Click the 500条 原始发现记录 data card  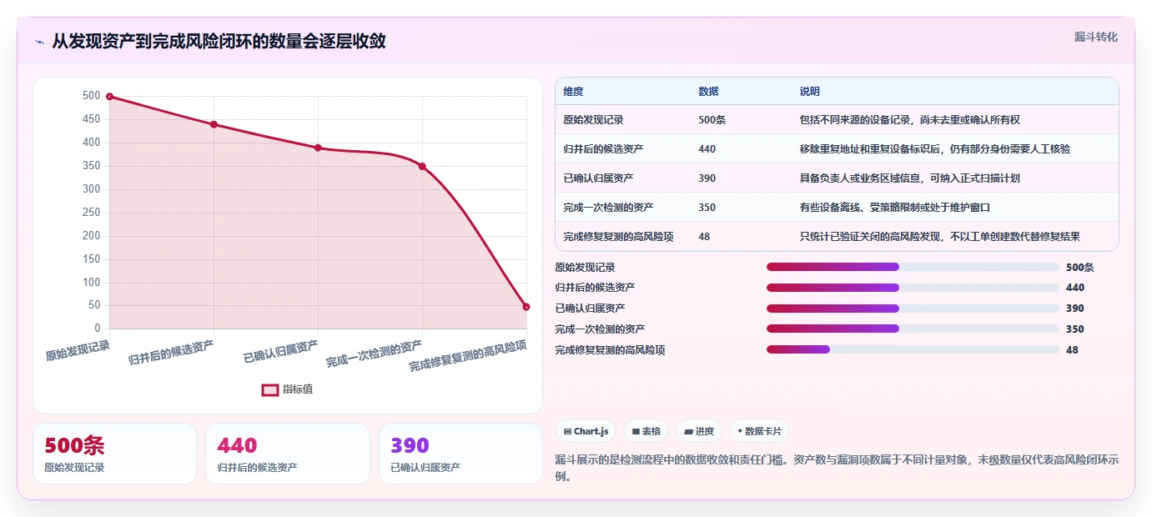tap(114, 454)
